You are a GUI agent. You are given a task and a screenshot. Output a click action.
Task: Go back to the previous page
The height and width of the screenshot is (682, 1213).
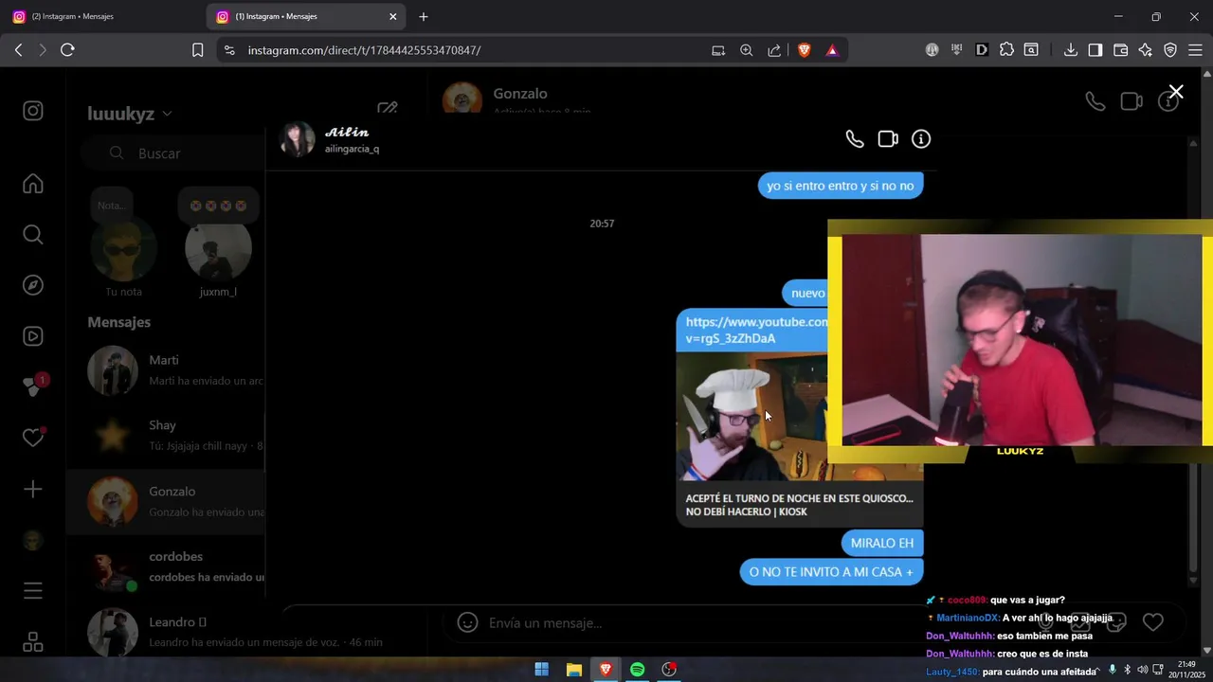[18, 50]
